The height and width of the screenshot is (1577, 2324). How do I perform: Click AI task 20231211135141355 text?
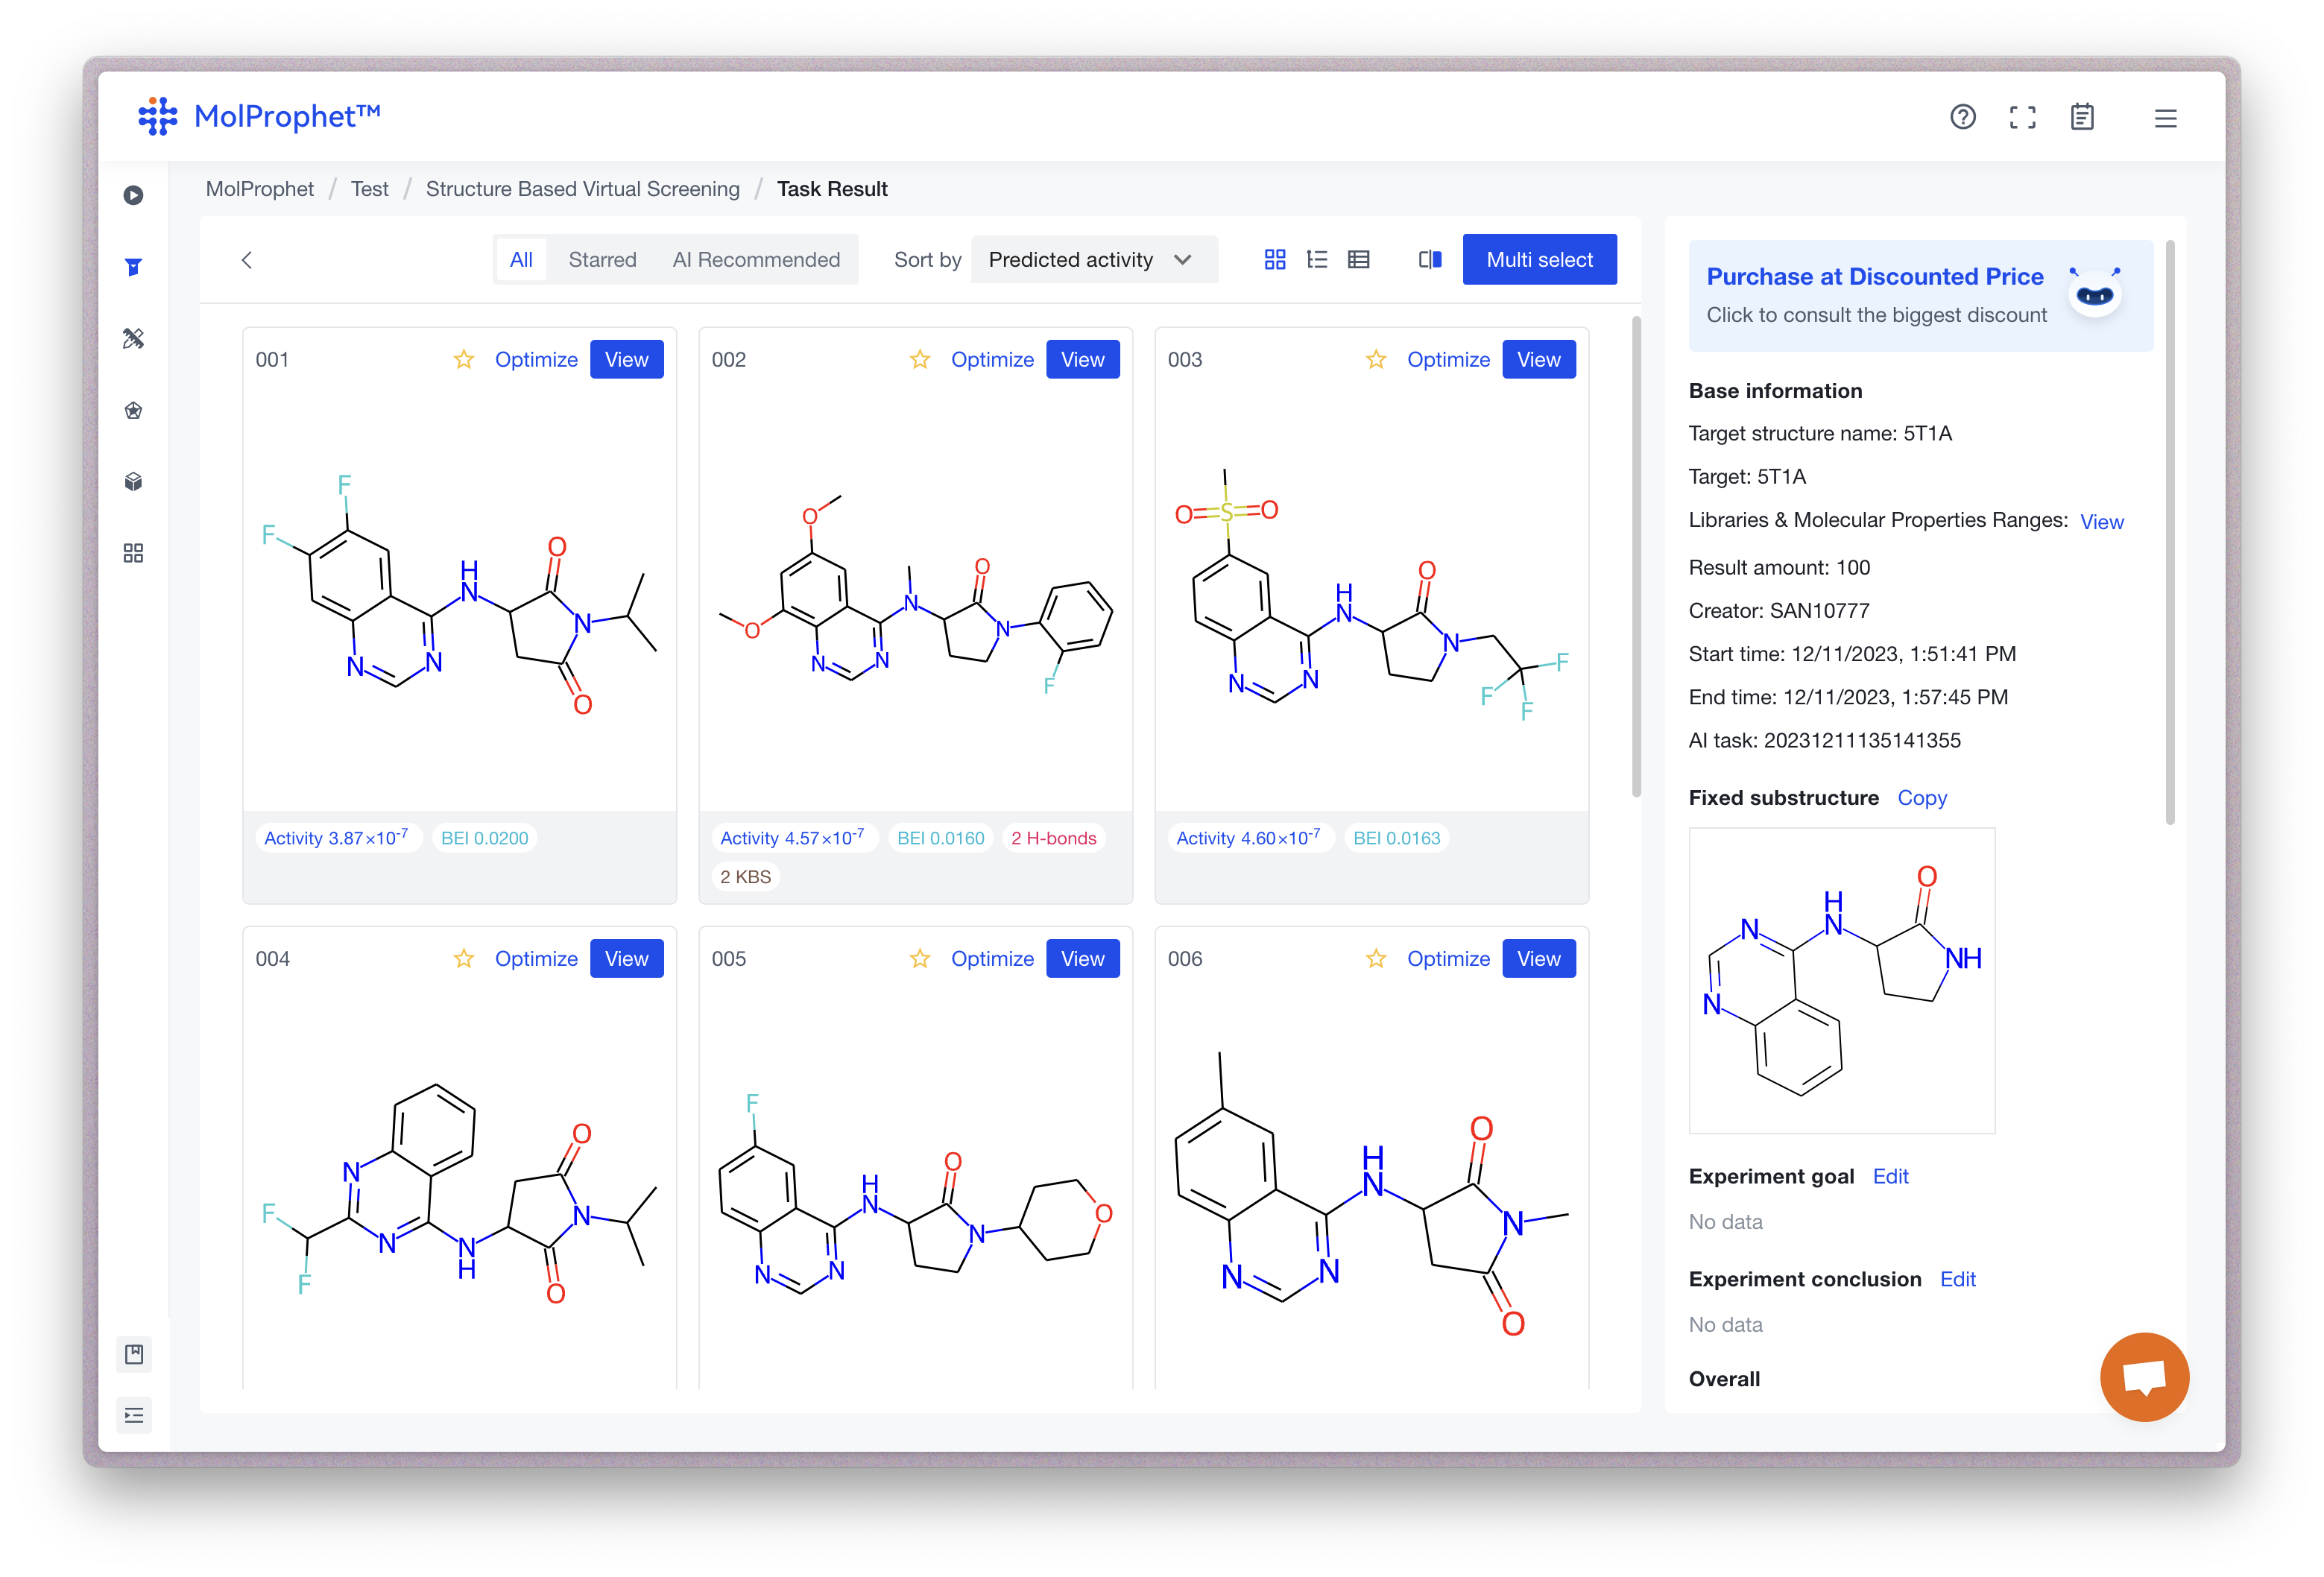(1824, 740)
